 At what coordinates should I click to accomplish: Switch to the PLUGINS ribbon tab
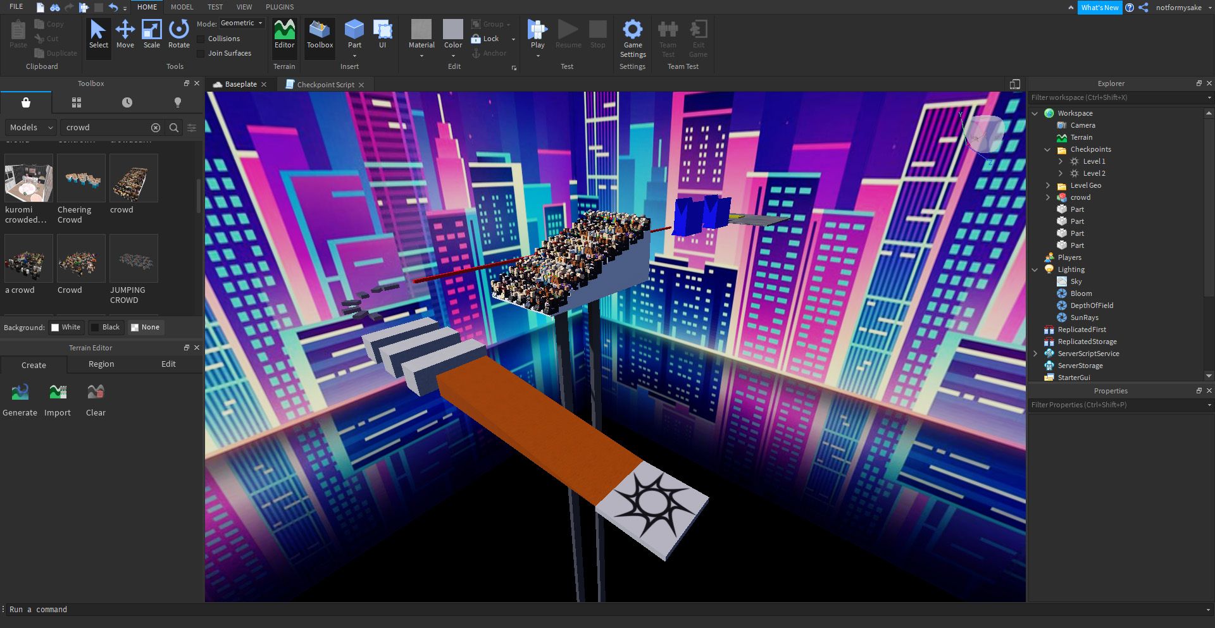point(280,7)
